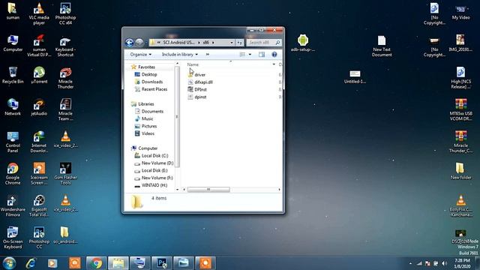Click the Explorer Back navigation button
This screenshot has height=270, width=480.
coord(130,43)
